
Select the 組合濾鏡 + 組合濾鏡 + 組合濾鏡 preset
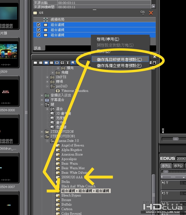(x=85, y=191)
